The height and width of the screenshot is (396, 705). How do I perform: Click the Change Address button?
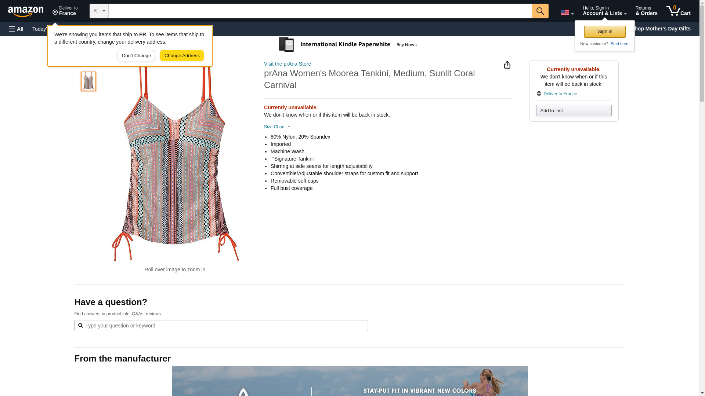pos(182,56)
